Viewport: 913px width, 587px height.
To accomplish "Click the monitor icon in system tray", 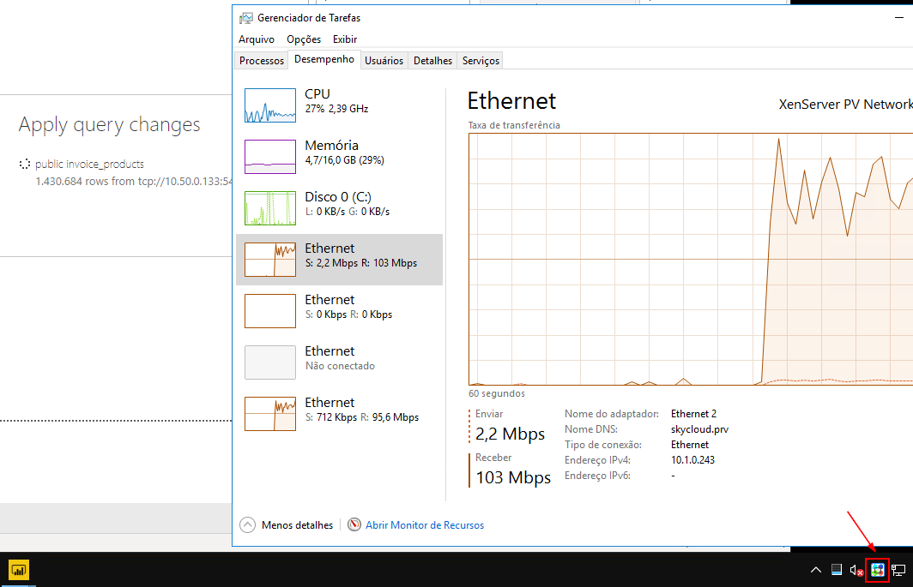I will coord(837,570).
